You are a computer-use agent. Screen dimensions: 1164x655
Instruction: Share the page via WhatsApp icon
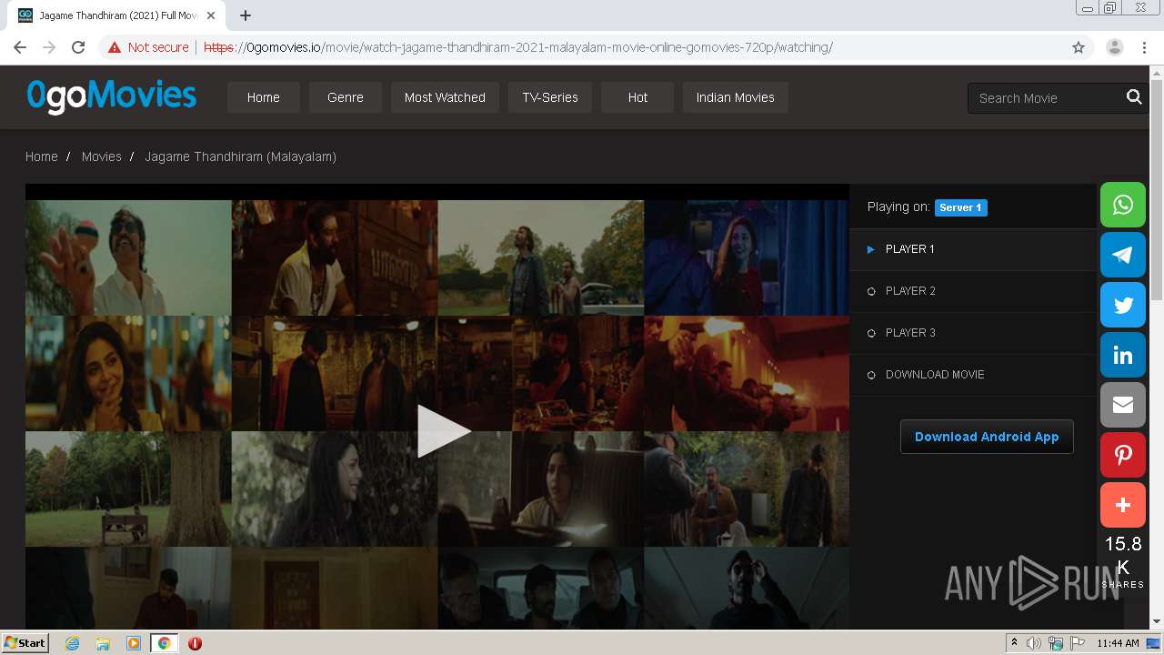[x=1123, y=205]
